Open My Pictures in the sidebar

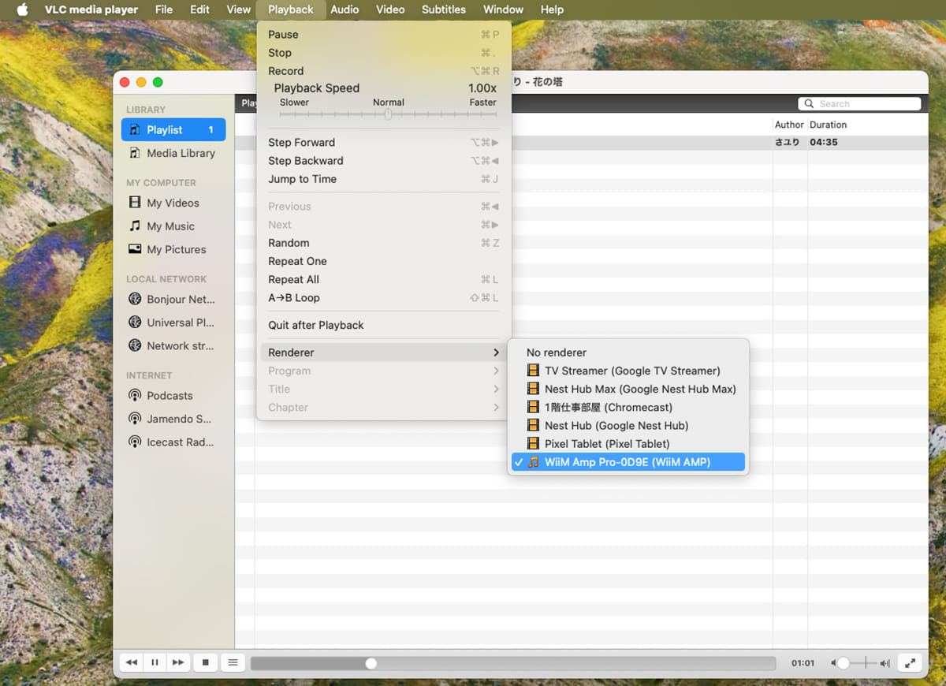pos(174,249)
